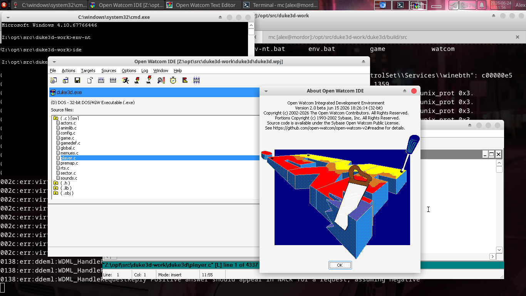Click the first toolbar icon, Create new project
Image resolution: width=526 pixels, height=296 pixels.
click(54, 80)
